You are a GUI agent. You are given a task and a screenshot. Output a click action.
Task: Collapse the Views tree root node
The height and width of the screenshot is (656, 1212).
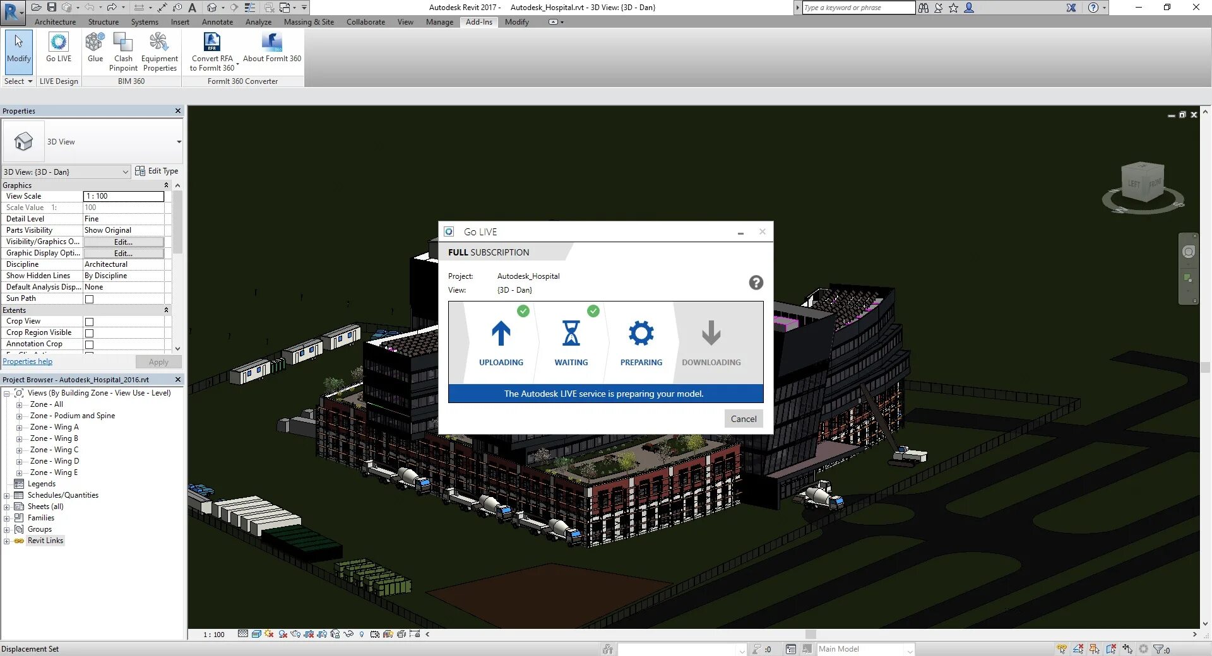pyautogui.click(x=7, y=394)
